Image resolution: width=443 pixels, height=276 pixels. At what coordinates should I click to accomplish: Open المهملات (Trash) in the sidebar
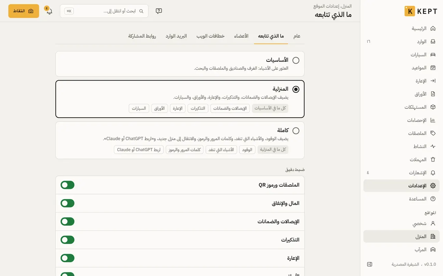[401, 160]
